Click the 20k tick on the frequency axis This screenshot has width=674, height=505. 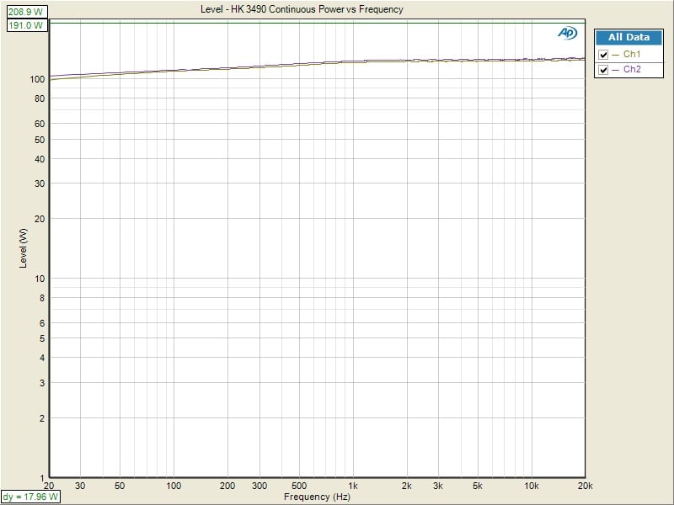tap(583, 486)
